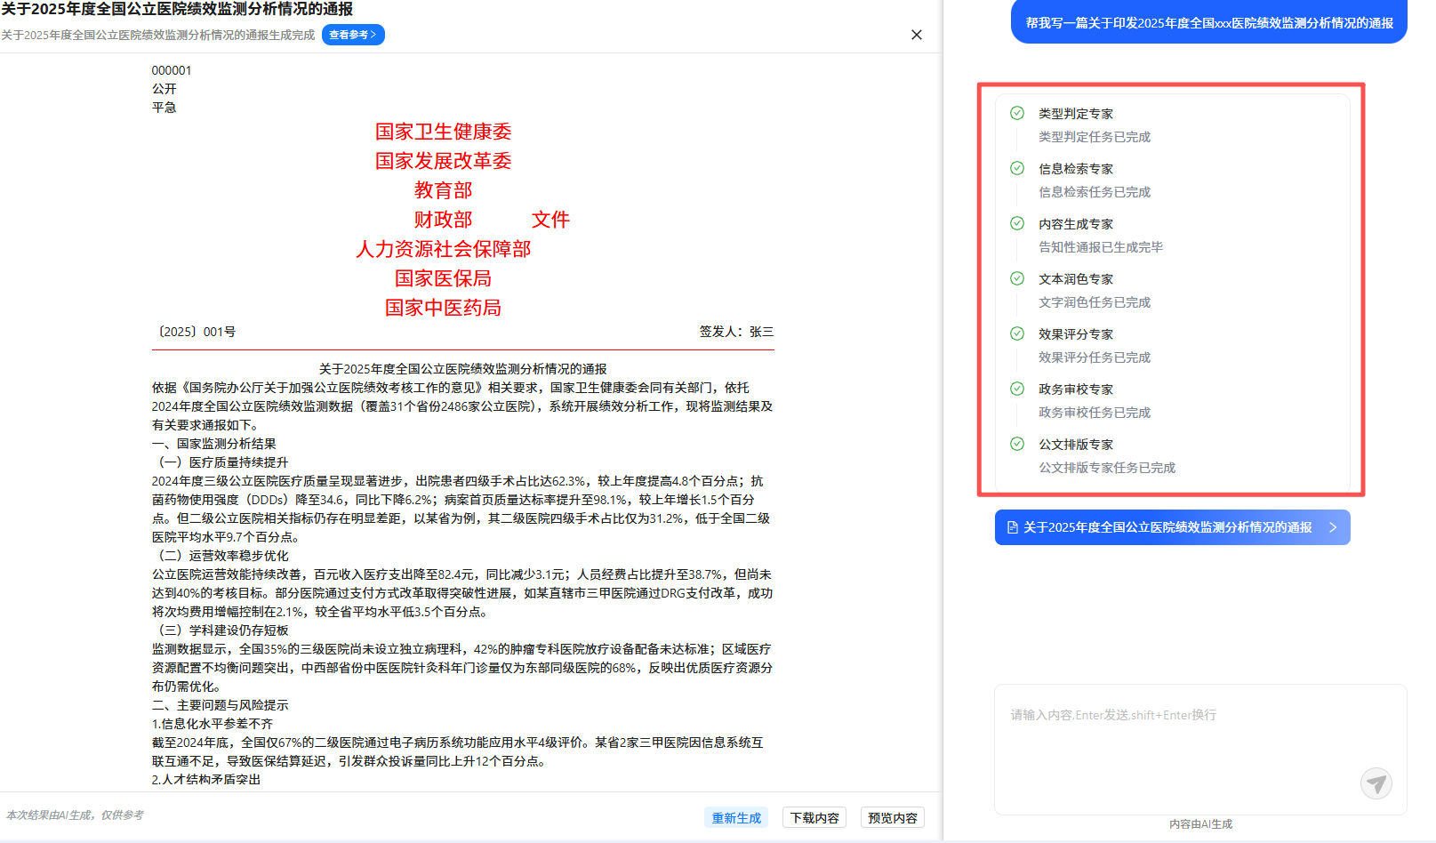The height and width of the screenshot is (843, 1436).
Task: Click the green check icon beside 政务审校专家
Action: pos(1017,389)
